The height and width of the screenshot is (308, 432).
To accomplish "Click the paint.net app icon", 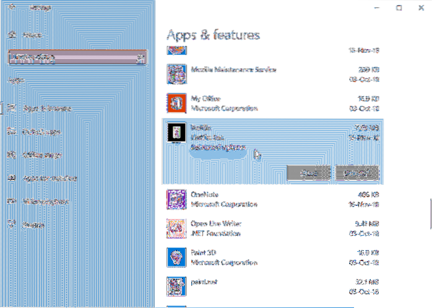I will [177, 285].
